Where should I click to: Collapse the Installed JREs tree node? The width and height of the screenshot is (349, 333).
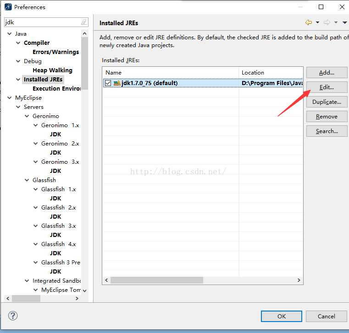(18, 80)
